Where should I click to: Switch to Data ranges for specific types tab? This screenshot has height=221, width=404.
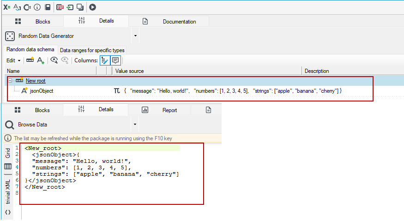(x=92, y=50)
